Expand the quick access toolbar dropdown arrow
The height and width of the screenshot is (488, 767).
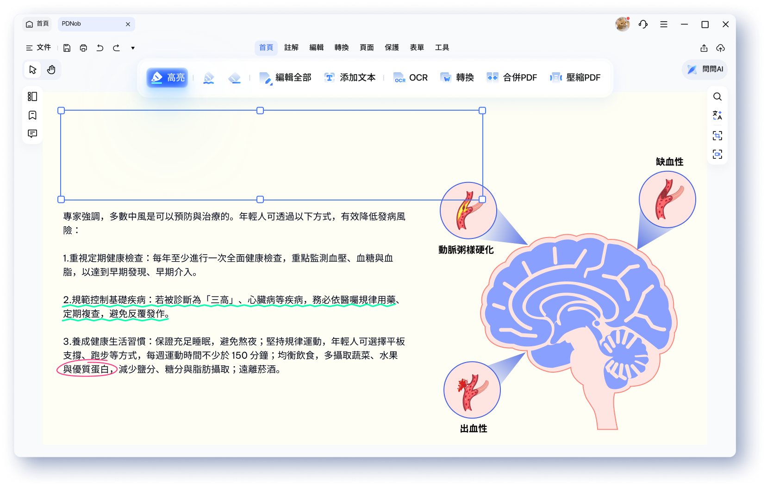click(133, 48)
